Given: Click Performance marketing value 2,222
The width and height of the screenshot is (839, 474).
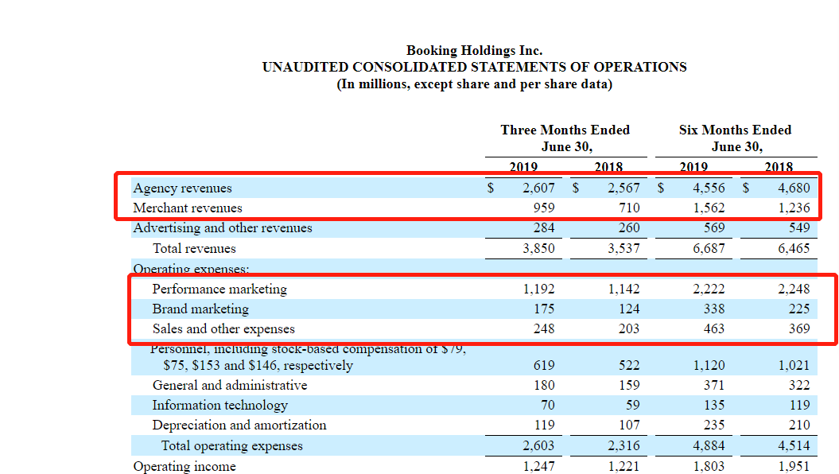Looking at the screenshot, I should tap(709, 289).
